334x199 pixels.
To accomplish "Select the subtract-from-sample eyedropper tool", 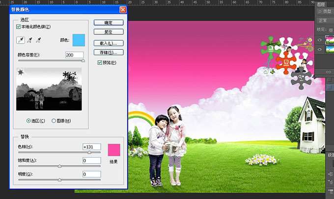I will (38, 40).
